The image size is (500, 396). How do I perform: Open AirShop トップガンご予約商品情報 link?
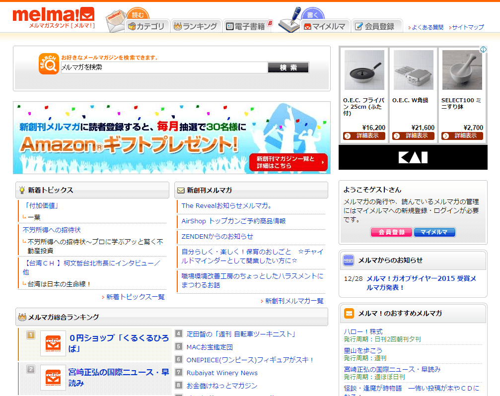(x=233, y=221)
